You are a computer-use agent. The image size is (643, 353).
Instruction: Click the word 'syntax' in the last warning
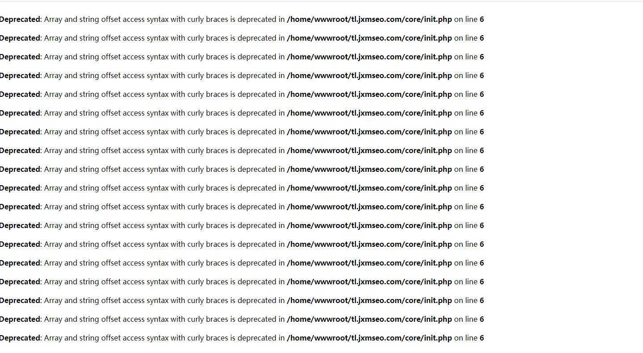click(x=157, y=338)
